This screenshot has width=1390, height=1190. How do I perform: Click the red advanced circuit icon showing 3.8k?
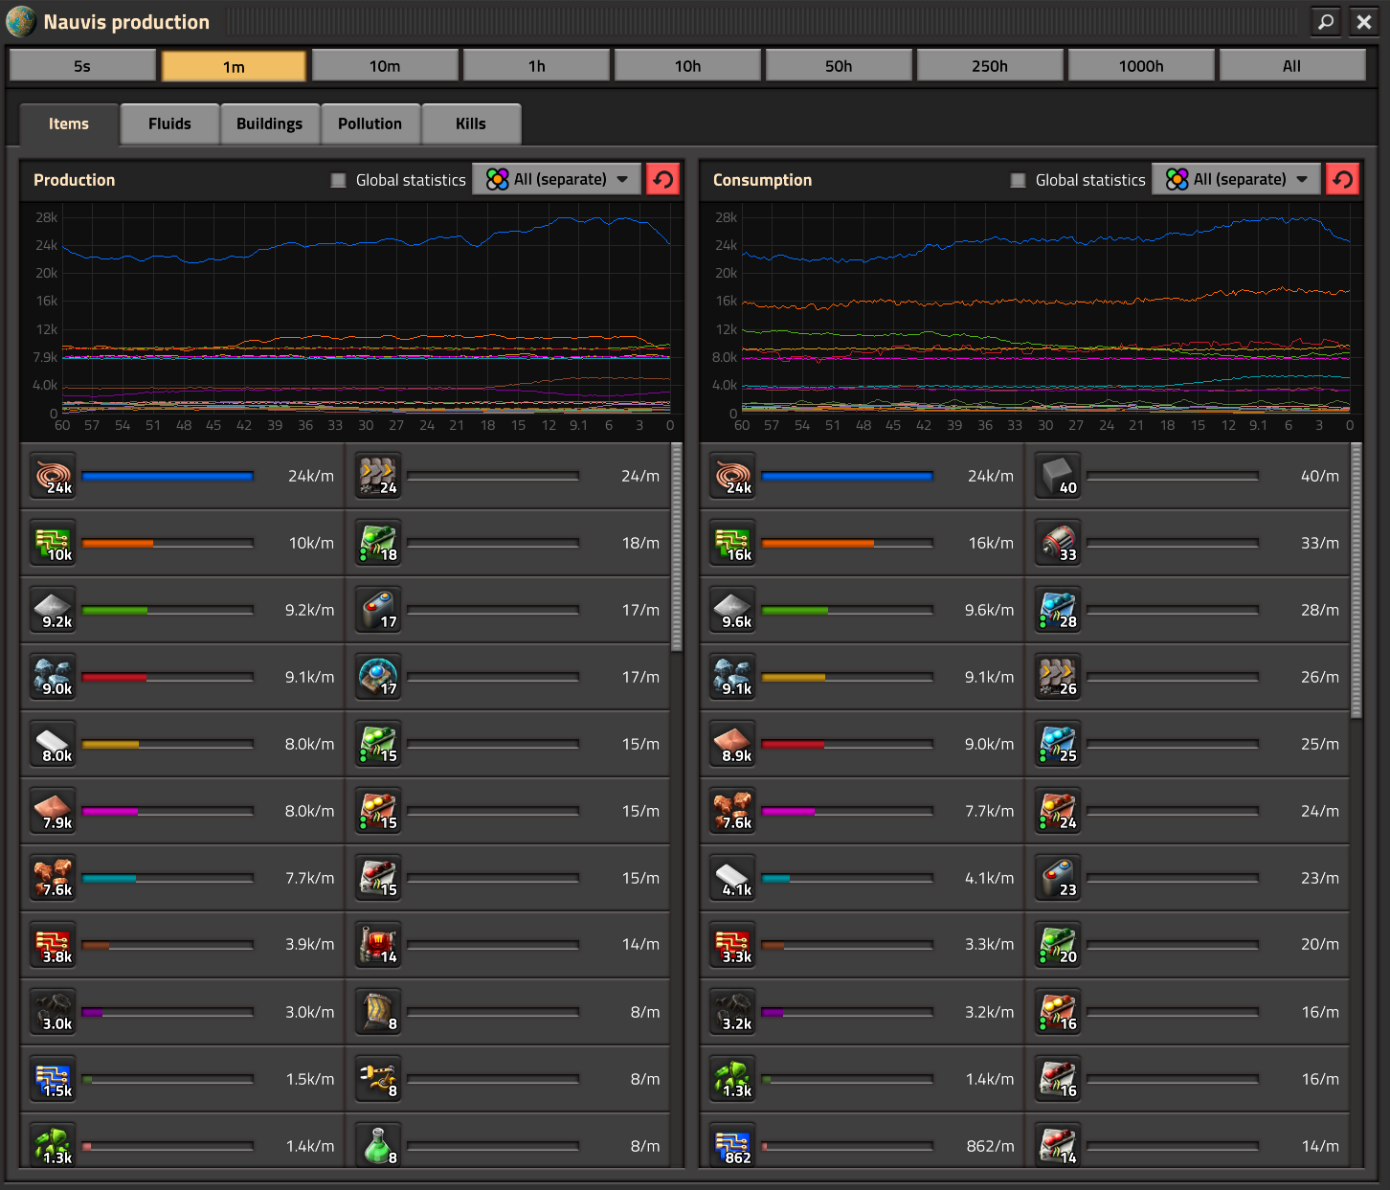[x=54, y=945]
